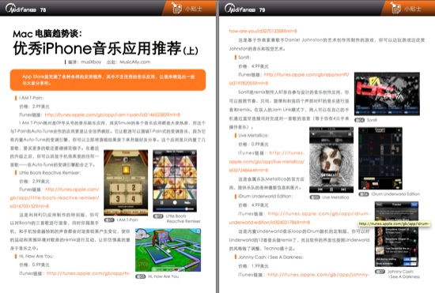The height and width of the screenshot is (293, 435).
Task: Click the subtitle "Mac 电脑趋势谈:"
Action: pyautogui.click(x=47, y=34)
